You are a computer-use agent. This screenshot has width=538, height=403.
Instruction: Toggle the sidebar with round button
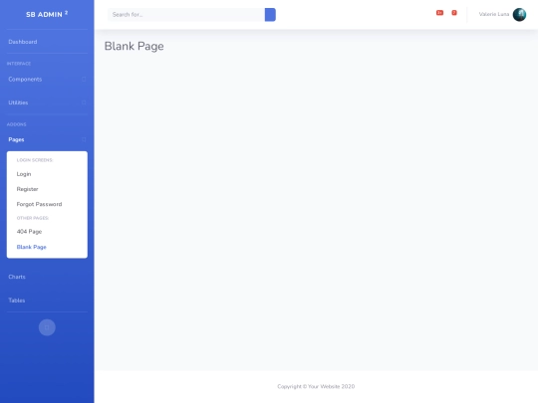click(47, 327)
